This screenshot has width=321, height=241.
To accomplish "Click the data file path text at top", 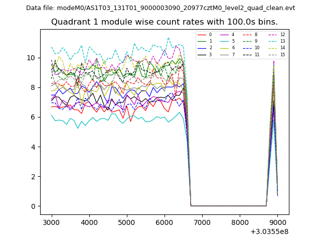I will point(160,8).
